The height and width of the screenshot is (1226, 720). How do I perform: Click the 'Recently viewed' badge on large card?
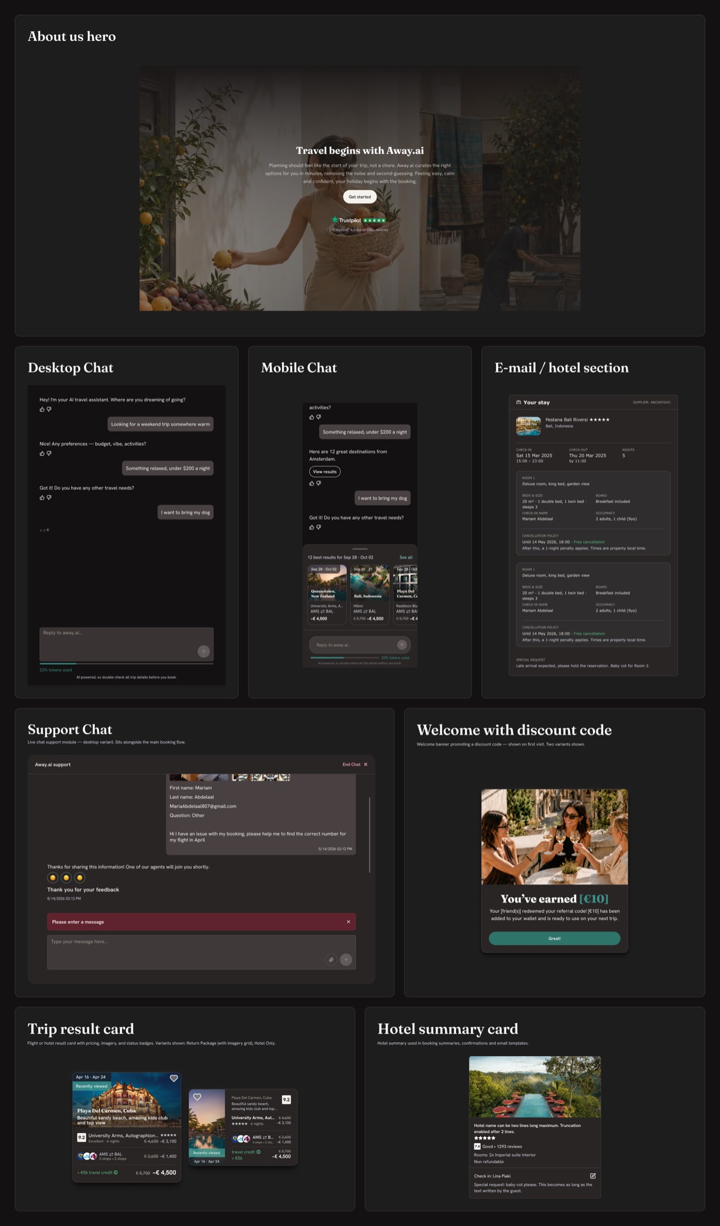(x=91, y=1086)
